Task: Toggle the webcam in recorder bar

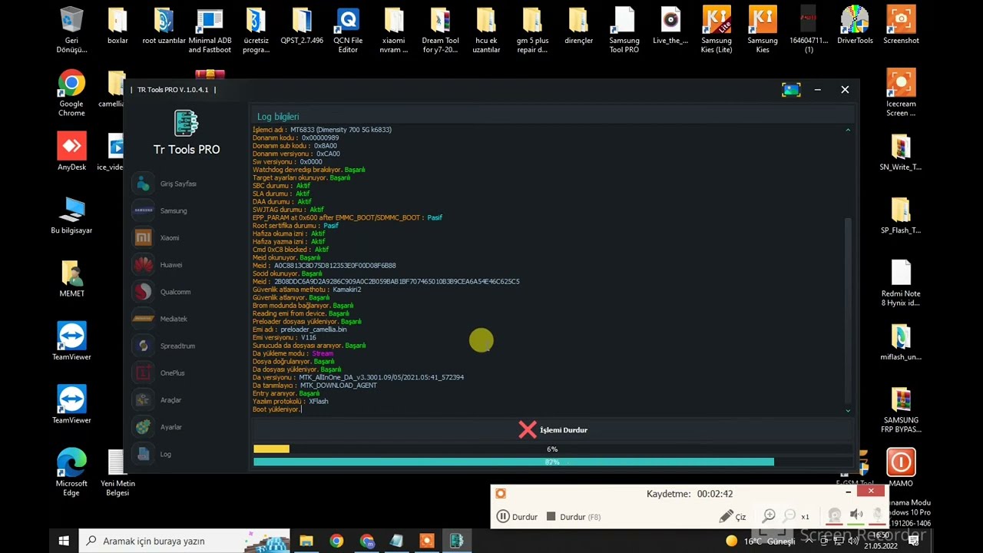Action: (x=835, y=515)
